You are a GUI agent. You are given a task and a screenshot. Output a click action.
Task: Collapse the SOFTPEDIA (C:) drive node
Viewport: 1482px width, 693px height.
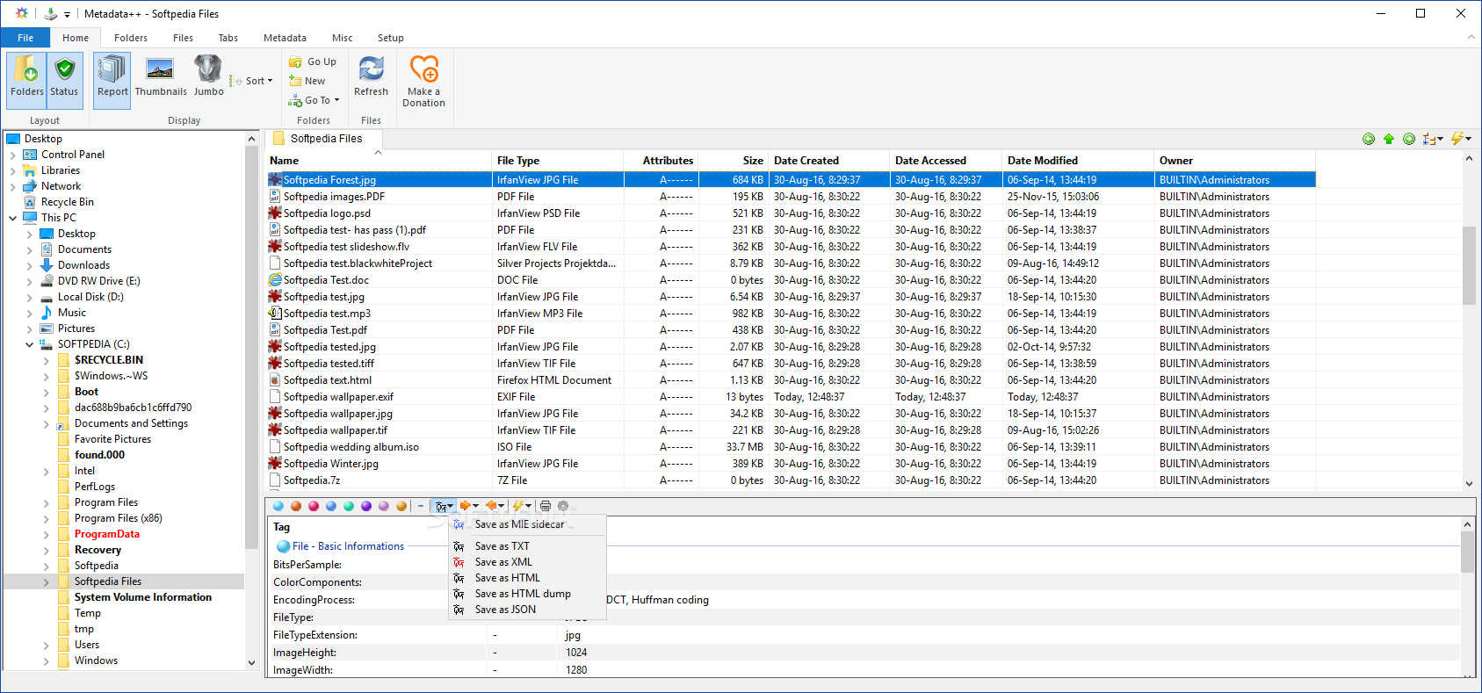point(30,344)
